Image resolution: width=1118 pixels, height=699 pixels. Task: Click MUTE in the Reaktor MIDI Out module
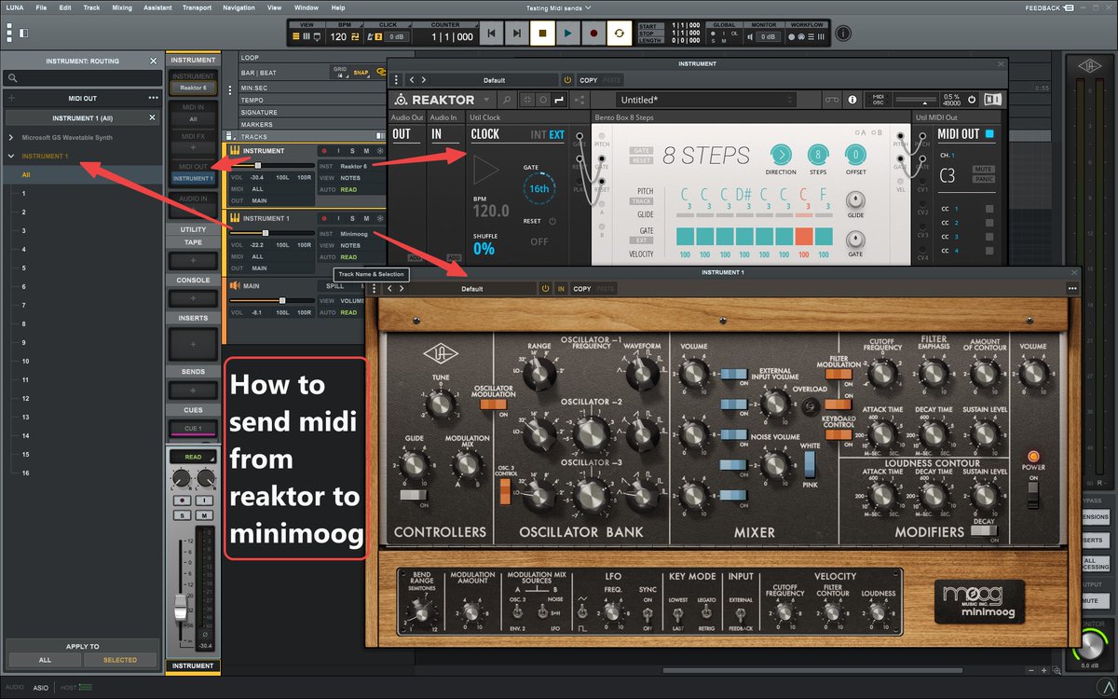click(985, 171)
